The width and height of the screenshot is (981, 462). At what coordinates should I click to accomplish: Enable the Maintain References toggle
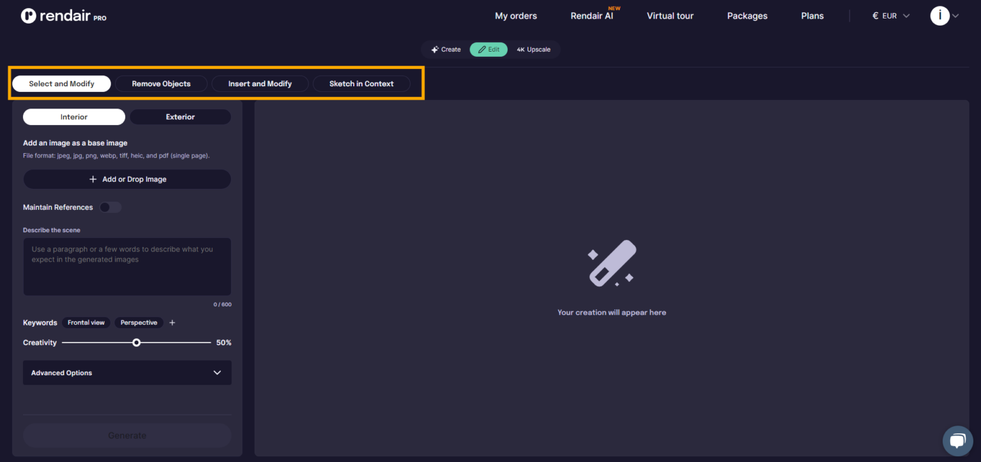(x=109, y=207)
